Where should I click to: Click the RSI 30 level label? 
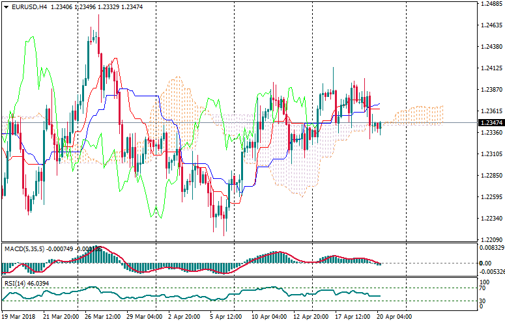(483, 301)
